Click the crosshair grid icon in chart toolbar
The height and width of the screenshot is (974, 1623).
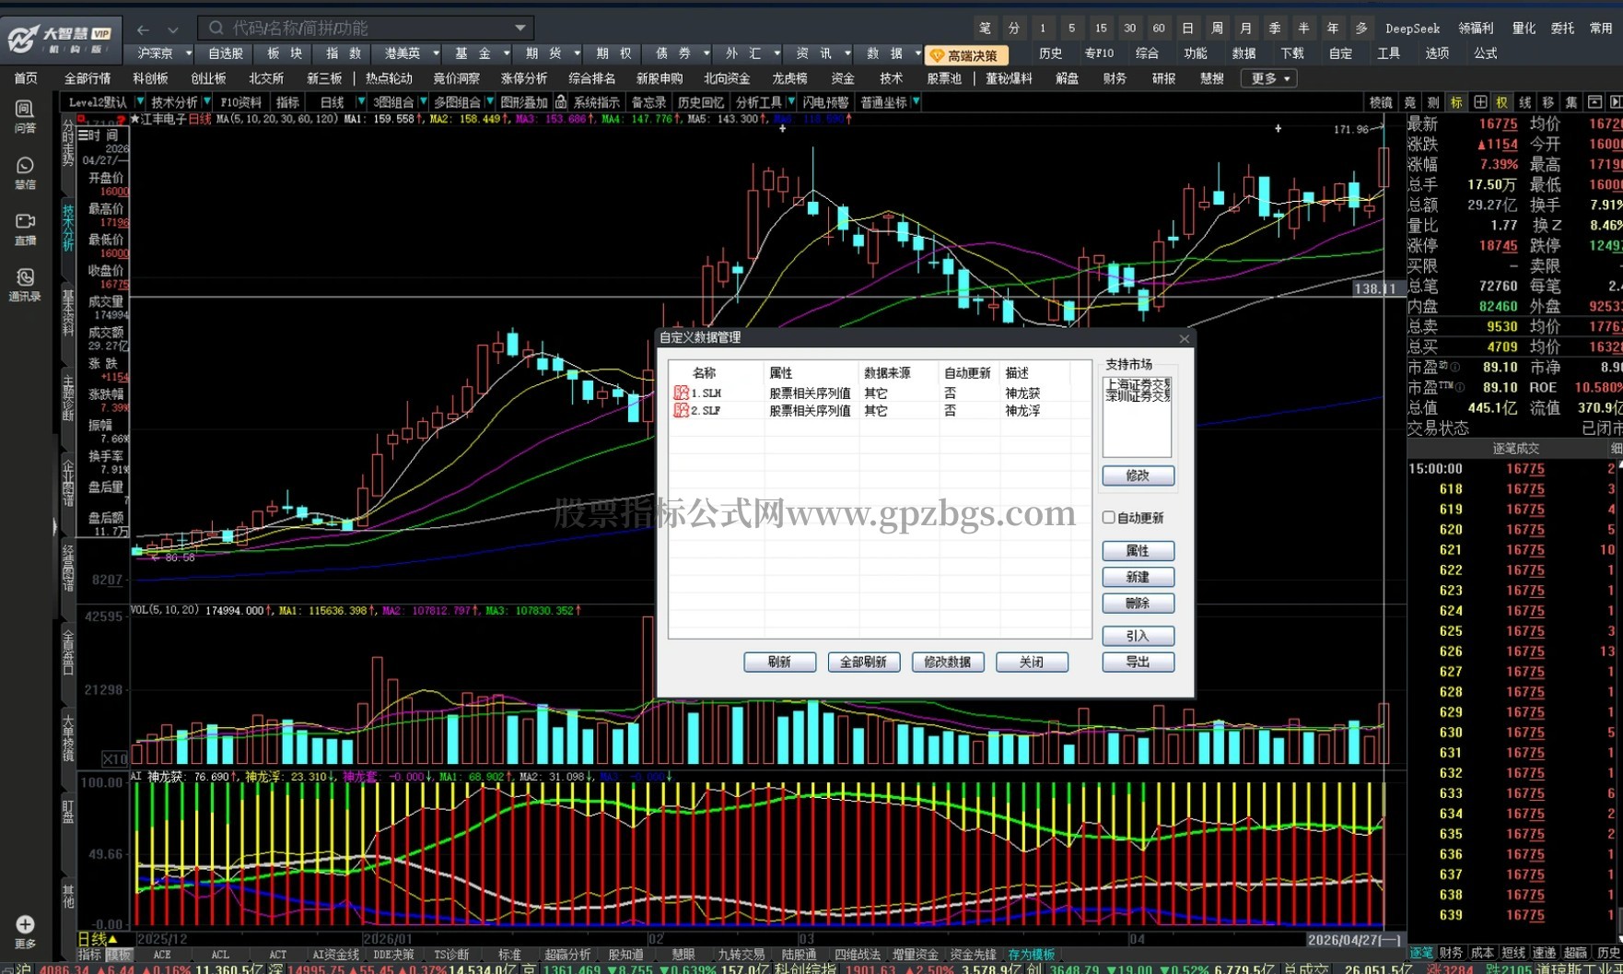[1480, 102]
